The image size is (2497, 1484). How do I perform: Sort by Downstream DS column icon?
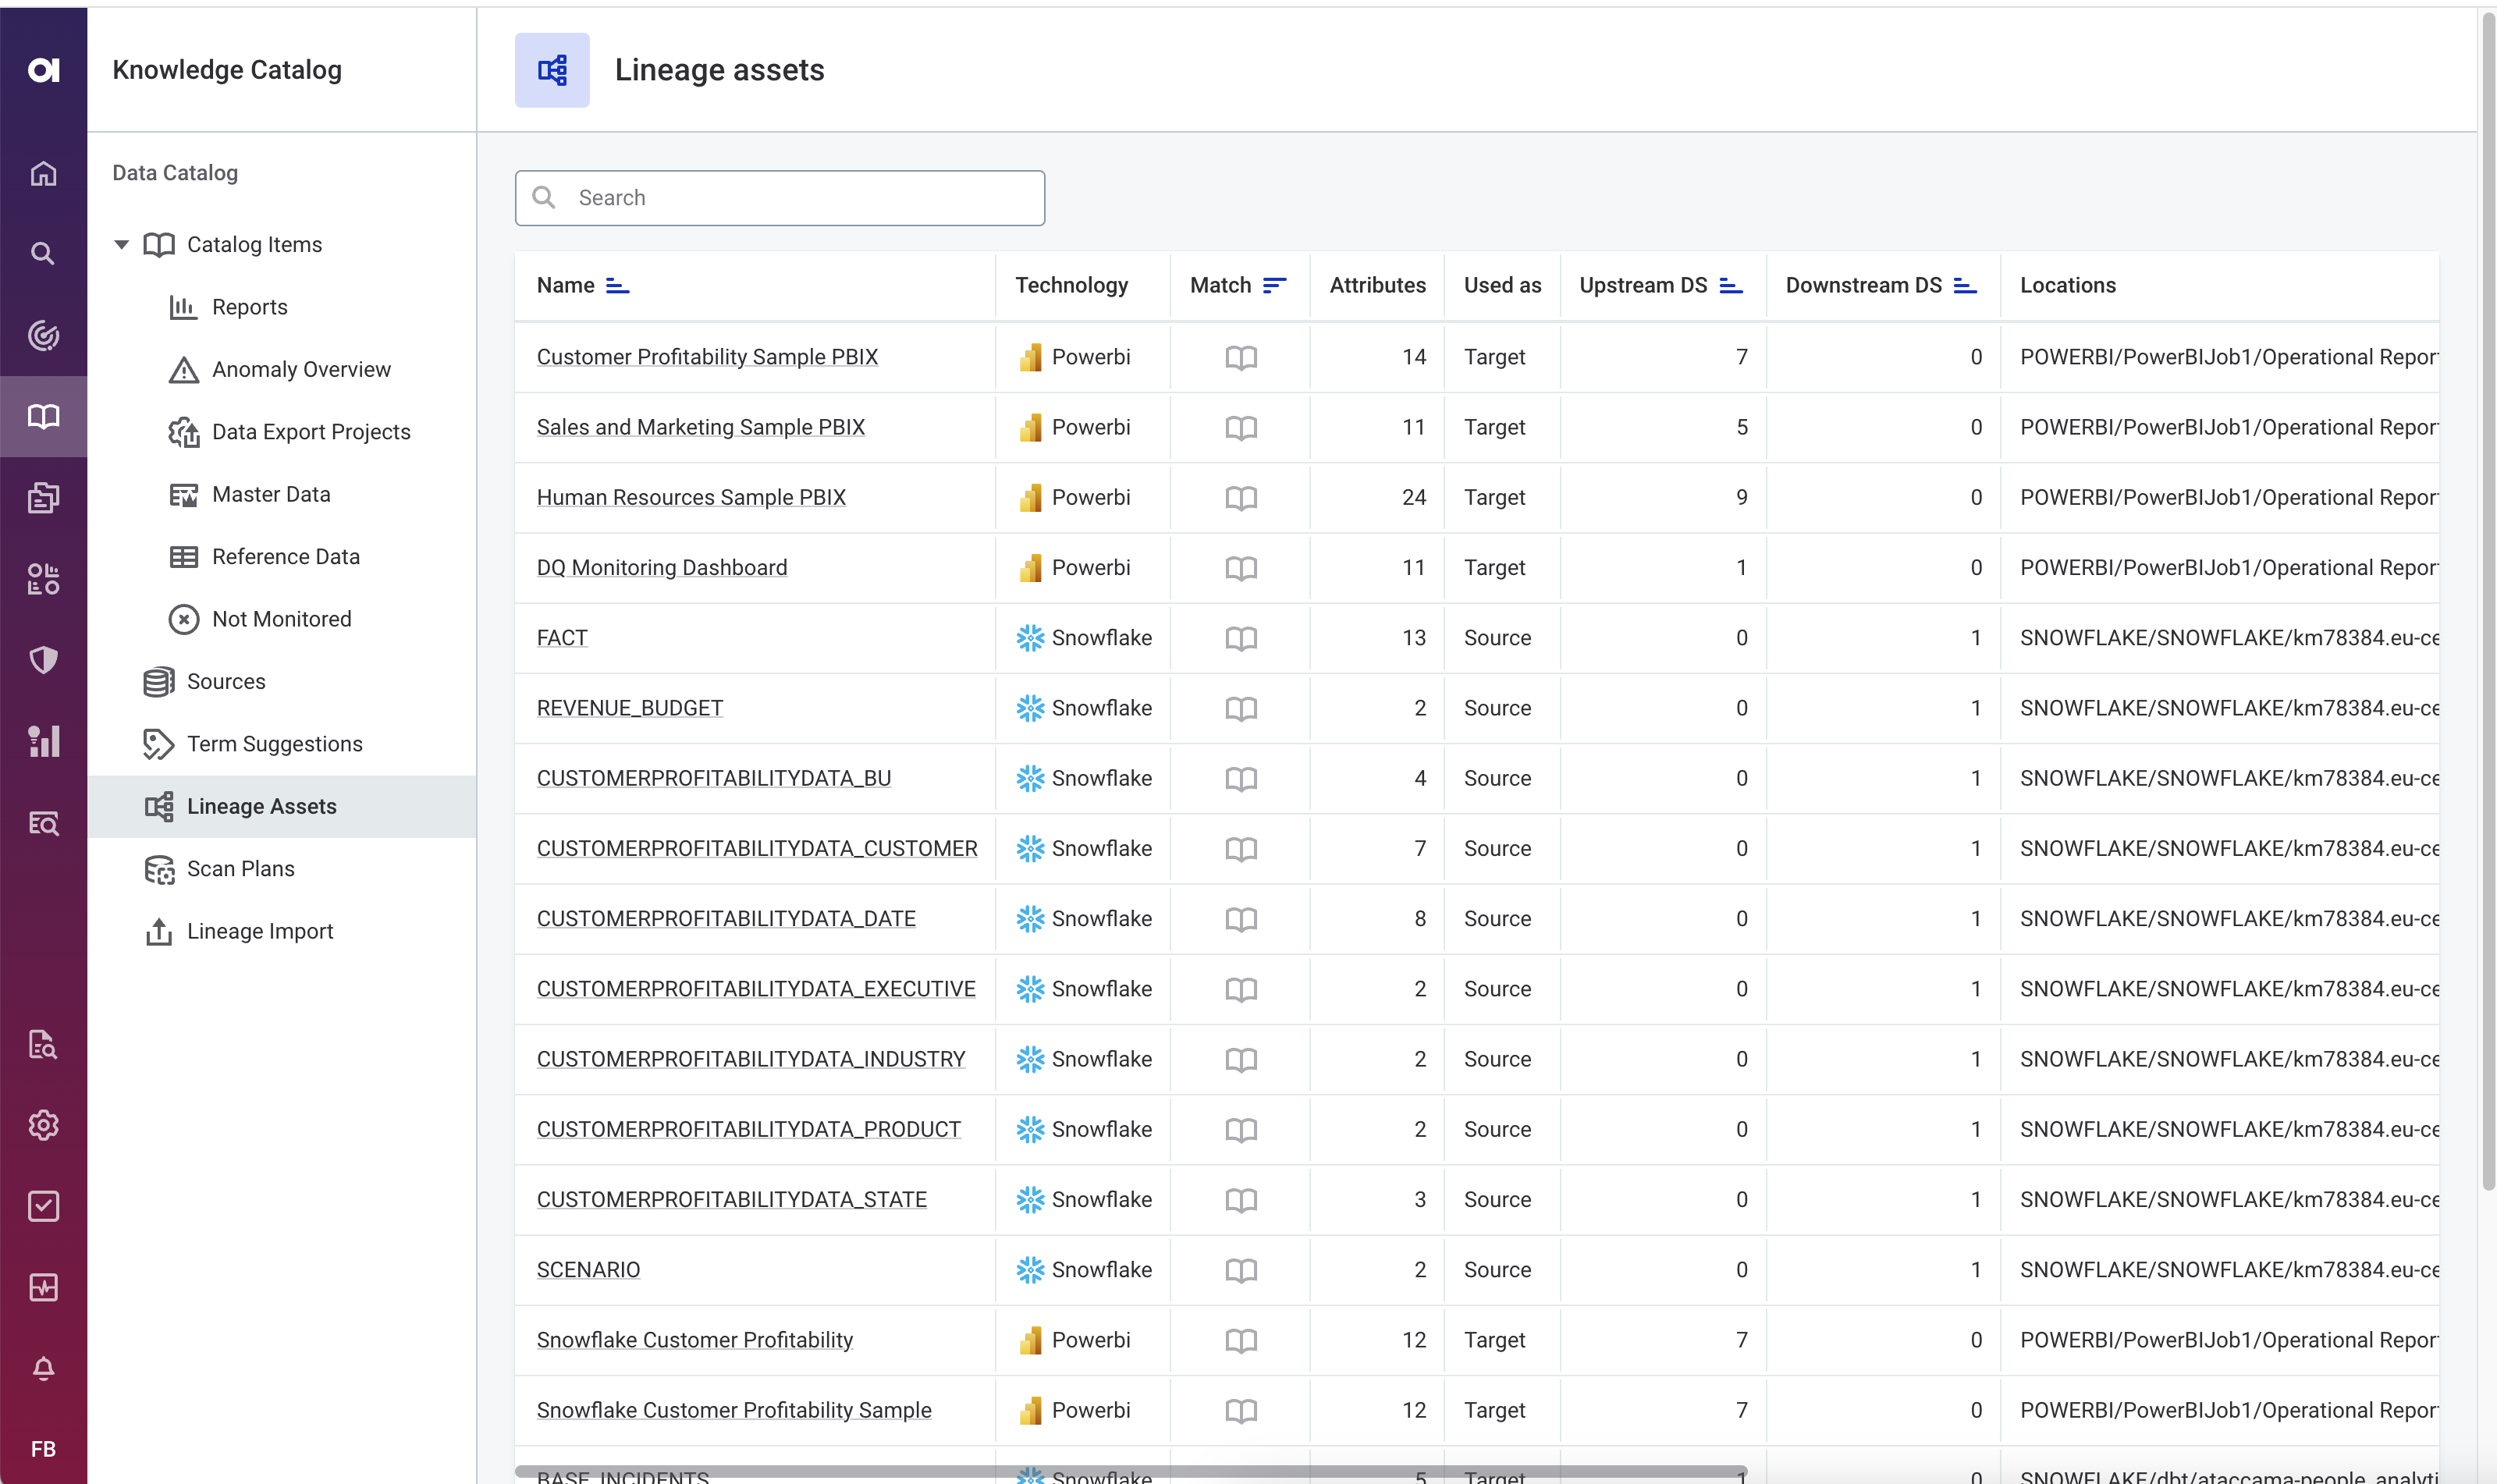tap(1965, 286)
